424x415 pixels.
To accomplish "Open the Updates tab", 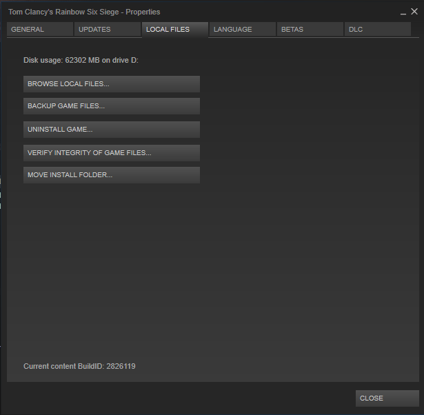I will (108, 29).
